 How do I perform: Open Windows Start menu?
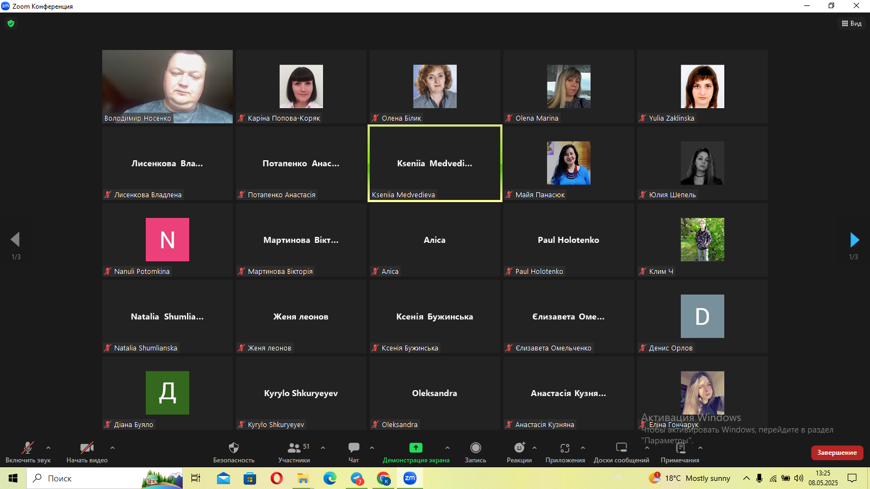[x=13, y=478]
